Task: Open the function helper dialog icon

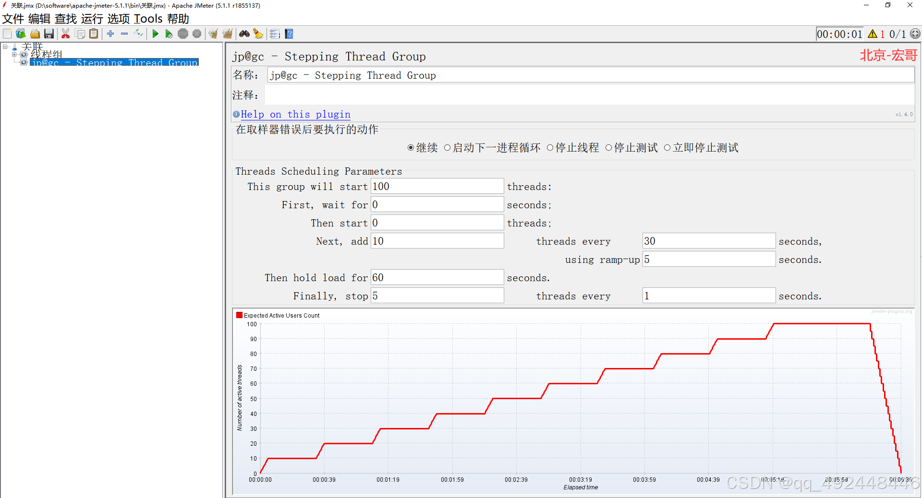Action: coord(275,34)
